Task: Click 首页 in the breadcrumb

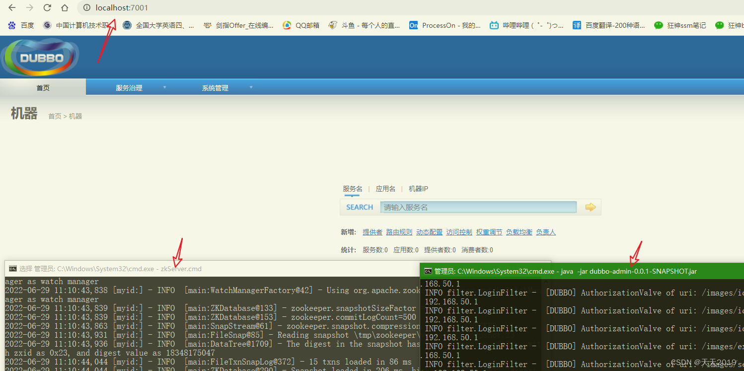Action: click(55, 116)
